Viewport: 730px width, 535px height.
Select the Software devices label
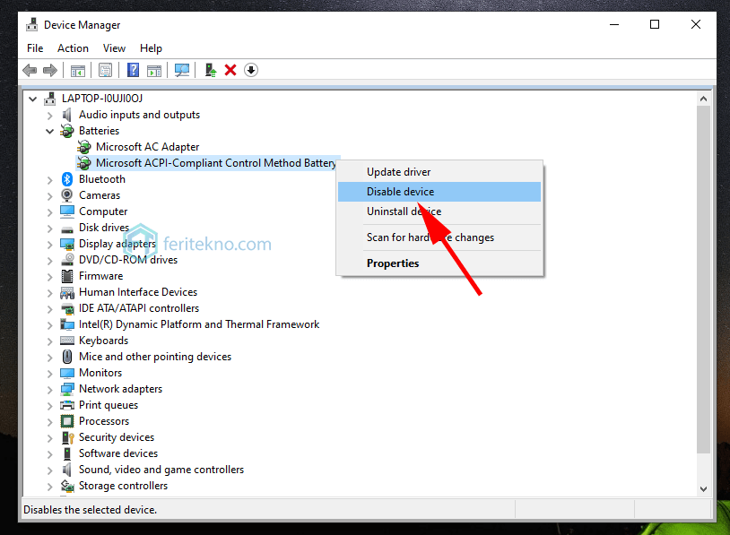pyautogui.click(x=118, y=453)
